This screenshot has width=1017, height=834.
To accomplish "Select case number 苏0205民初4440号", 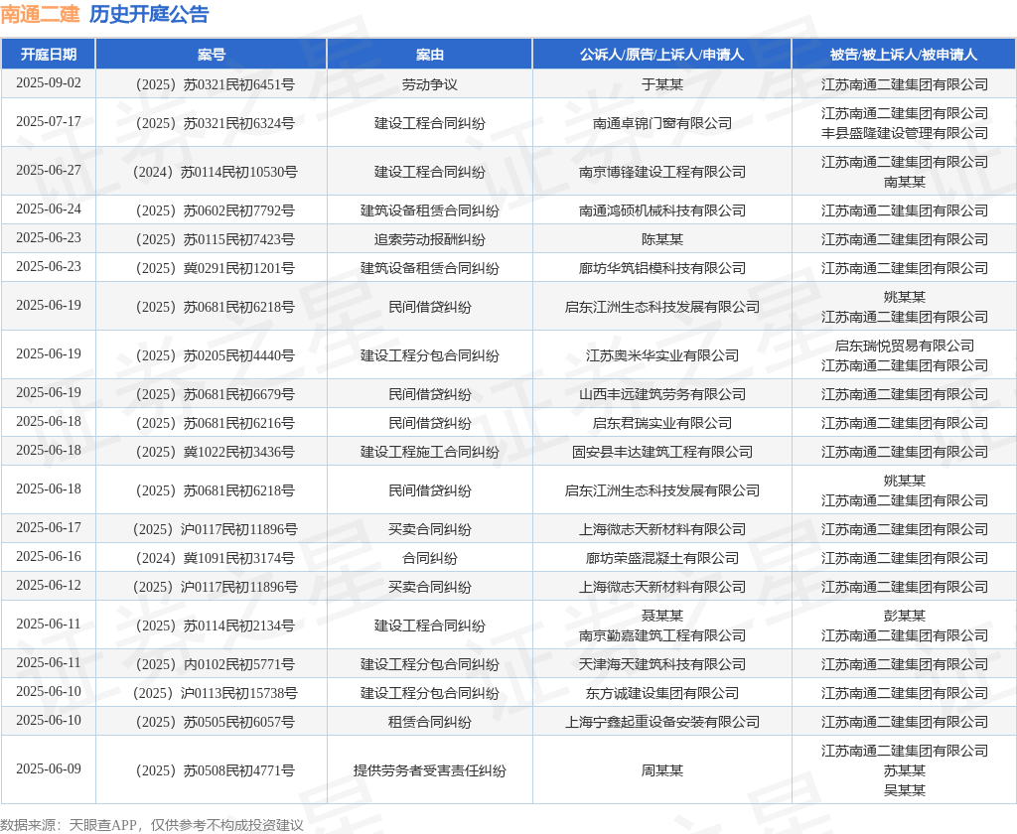I will [216, 355].
